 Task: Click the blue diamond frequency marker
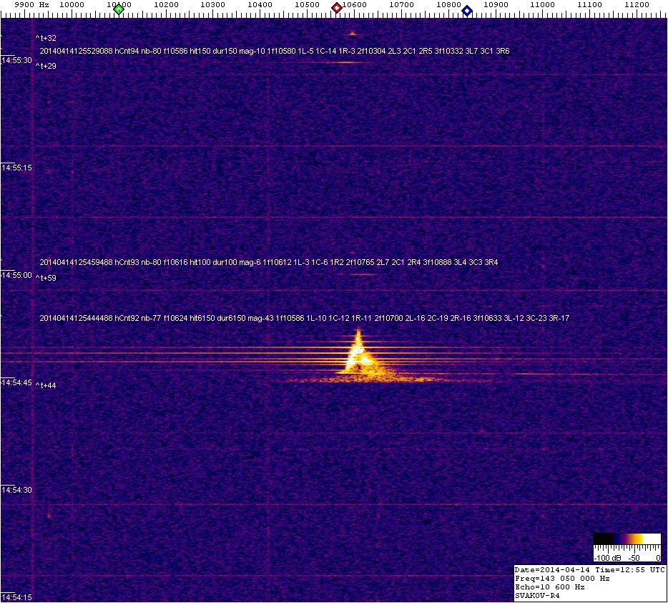467,10
